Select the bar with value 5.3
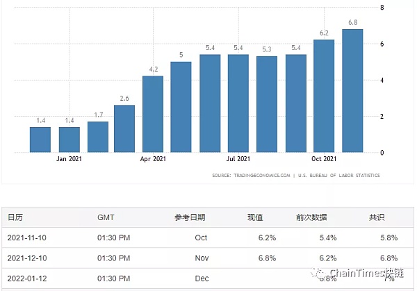 click(x=267, y=104)
